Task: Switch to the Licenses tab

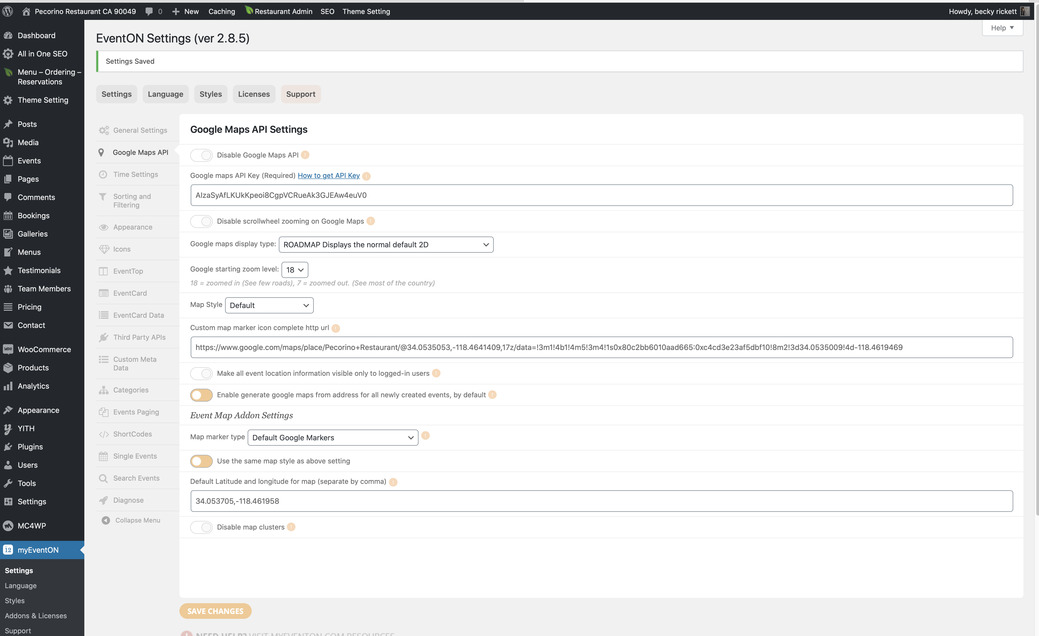Action: pos(254,94)
